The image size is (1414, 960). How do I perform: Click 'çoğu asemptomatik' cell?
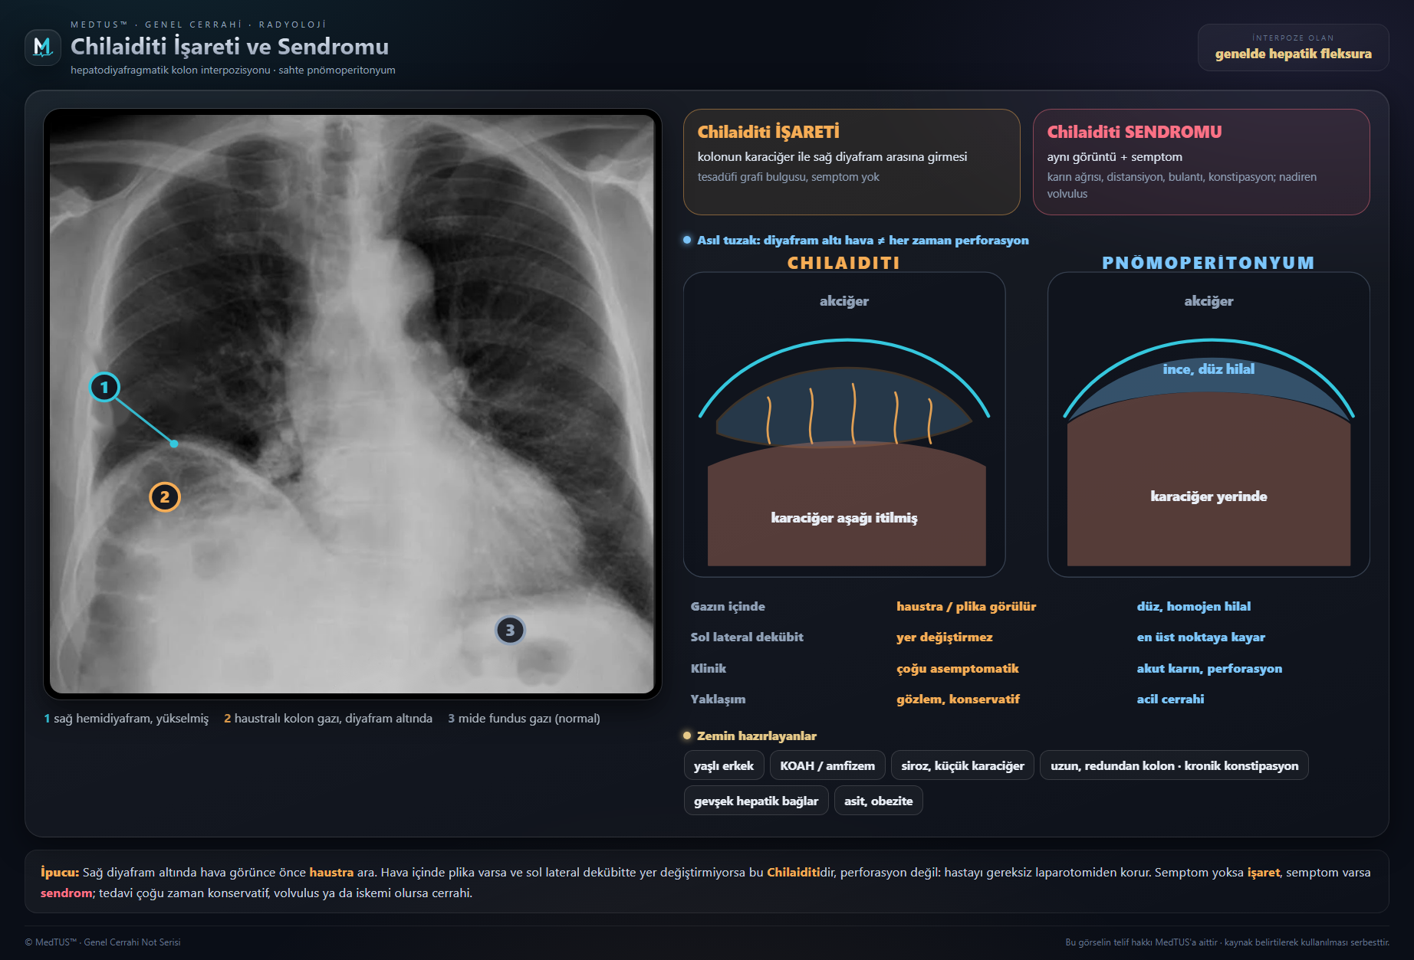click(x=958, y=668)
